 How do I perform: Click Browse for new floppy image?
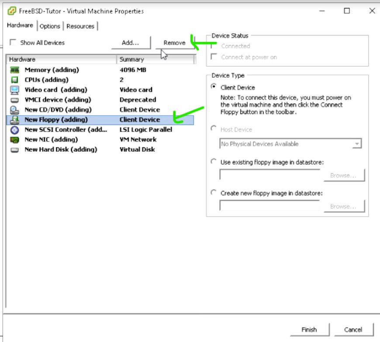pos(344,206)
